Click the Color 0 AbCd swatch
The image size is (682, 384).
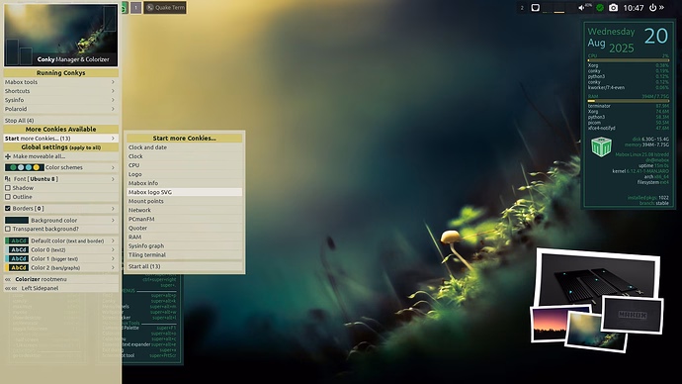(17, 250)
